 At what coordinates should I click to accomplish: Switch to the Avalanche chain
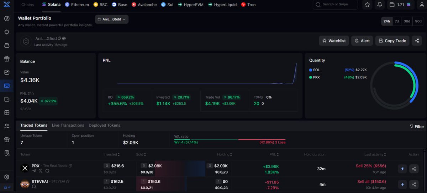click(144, 5)
